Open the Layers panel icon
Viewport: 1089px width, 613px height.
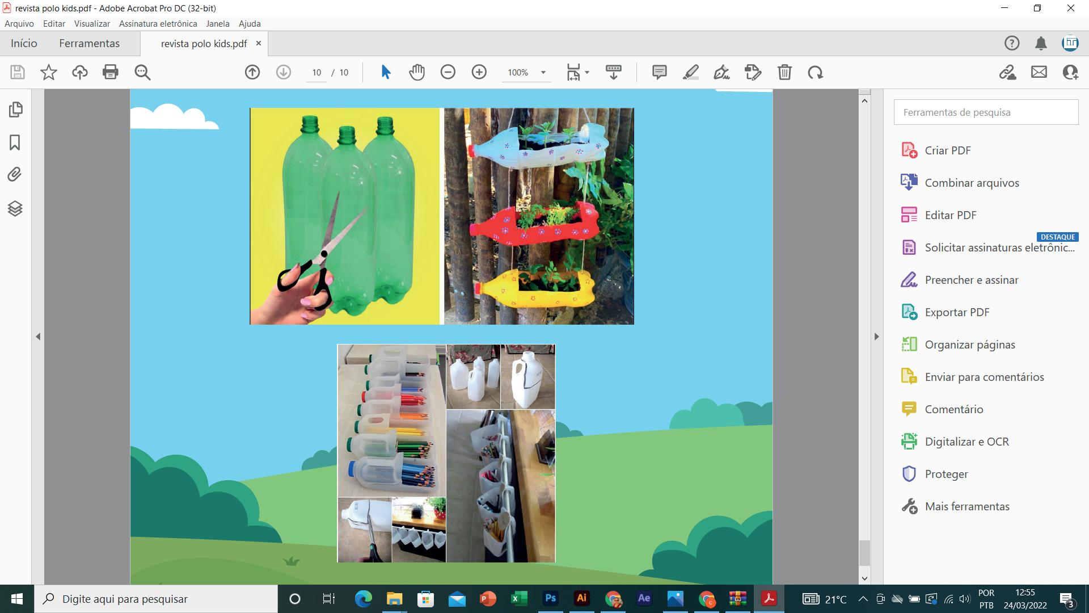click(x=15, y=208)
